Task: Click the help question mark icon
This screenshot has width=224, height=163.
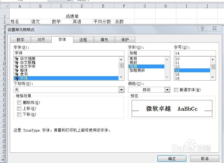Action: (x=202, y=28)
